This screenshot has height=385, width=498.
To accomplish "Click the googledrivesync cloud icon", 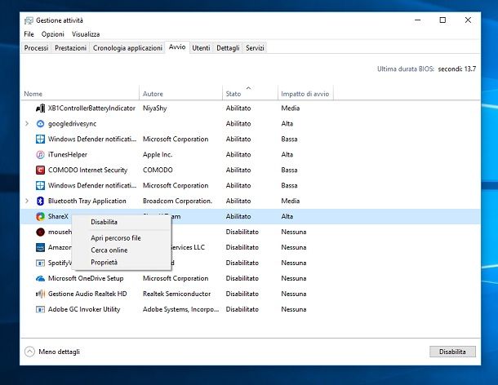I will click(40, 124).
